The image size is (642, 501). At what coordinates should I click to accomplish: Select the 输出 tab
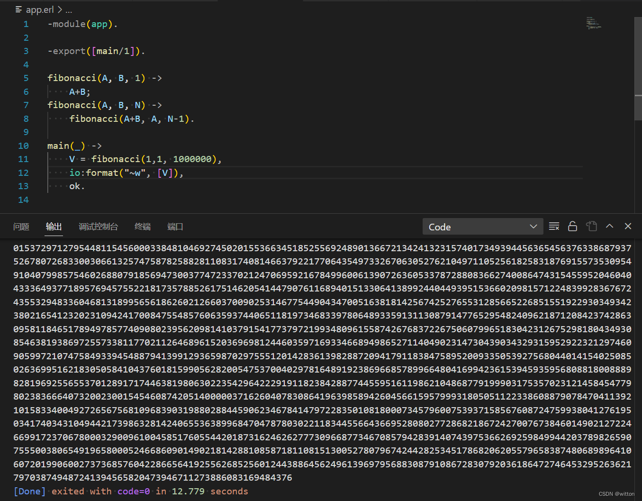[x=54, y=227]
